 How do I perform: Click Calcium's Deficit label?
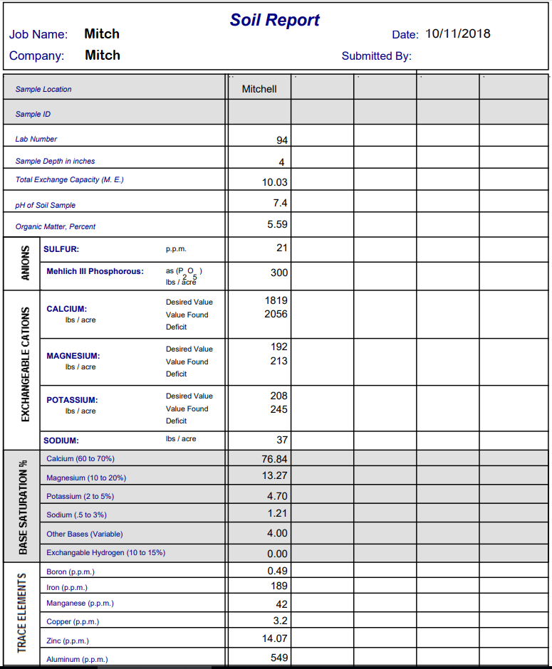[177, 327]
